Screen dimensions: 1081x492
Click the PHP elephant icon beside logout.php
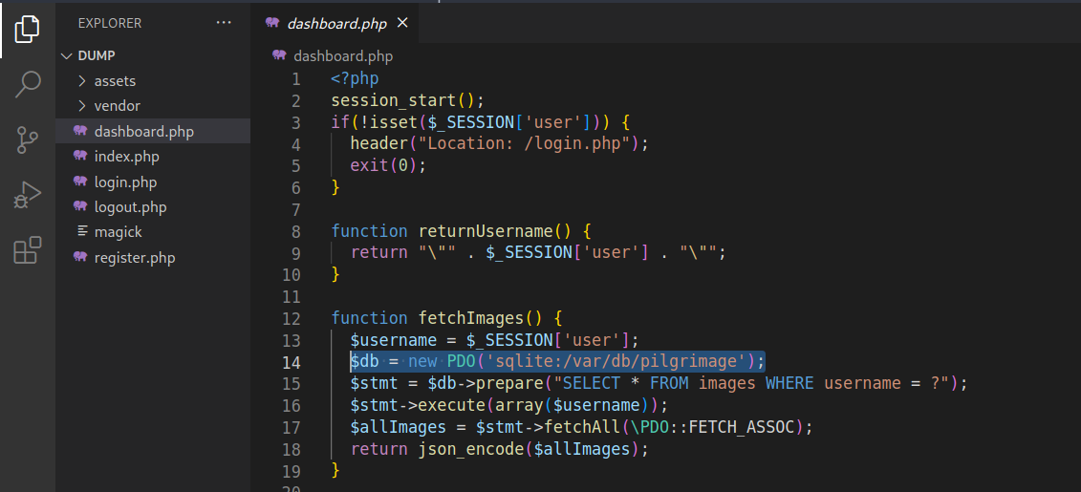click(80, 206)
